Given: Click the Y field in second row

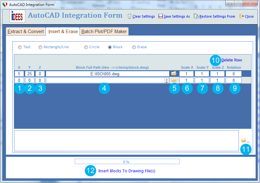Looking at the screenshot, I should 30,80.
